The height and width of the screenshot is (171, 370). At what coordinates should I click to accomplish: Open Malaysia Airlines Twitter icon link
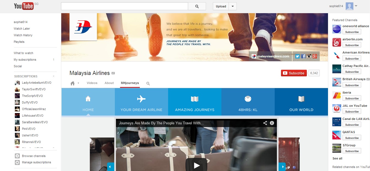297,56
